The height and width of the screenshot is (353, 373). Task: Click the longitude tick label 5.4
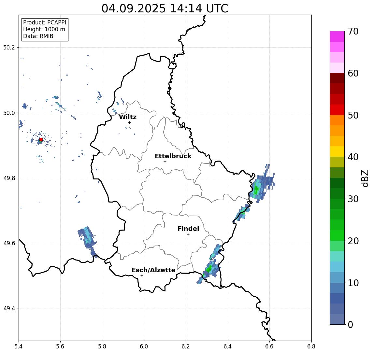tap(19, 346)
